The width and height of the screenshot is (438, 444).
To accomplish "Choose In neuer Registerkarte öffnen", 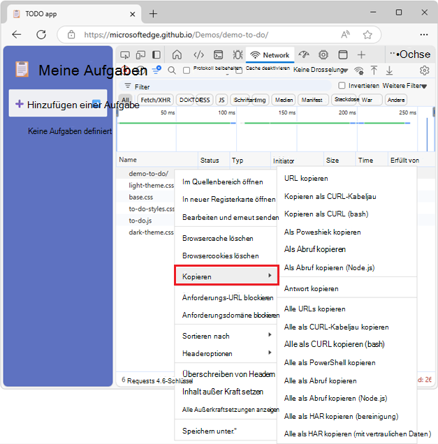I will 226,199.
